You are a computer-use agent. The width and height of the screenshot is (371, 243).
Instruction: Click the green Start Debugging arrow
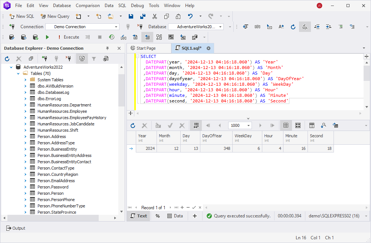pyautogui.click(x=47, y=37)
